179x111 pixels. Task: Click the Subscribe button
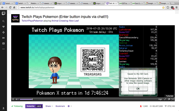pos(34,106)
